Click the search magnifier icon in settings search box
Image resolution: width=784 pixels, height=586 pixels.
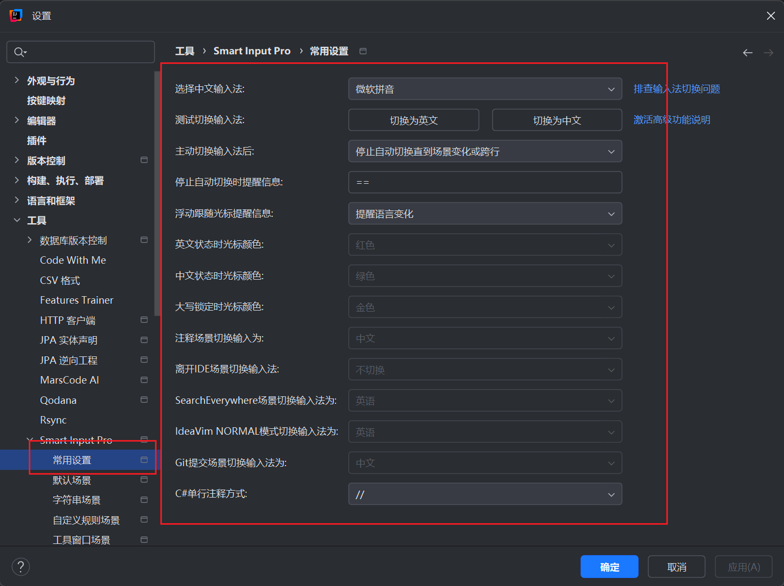click(x=19, y=52)
